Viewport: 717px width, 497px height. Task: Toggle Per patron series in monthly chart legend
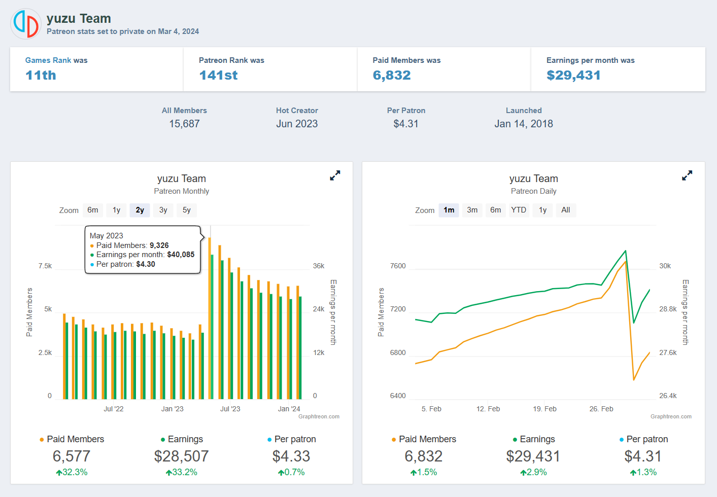[291, 439]
